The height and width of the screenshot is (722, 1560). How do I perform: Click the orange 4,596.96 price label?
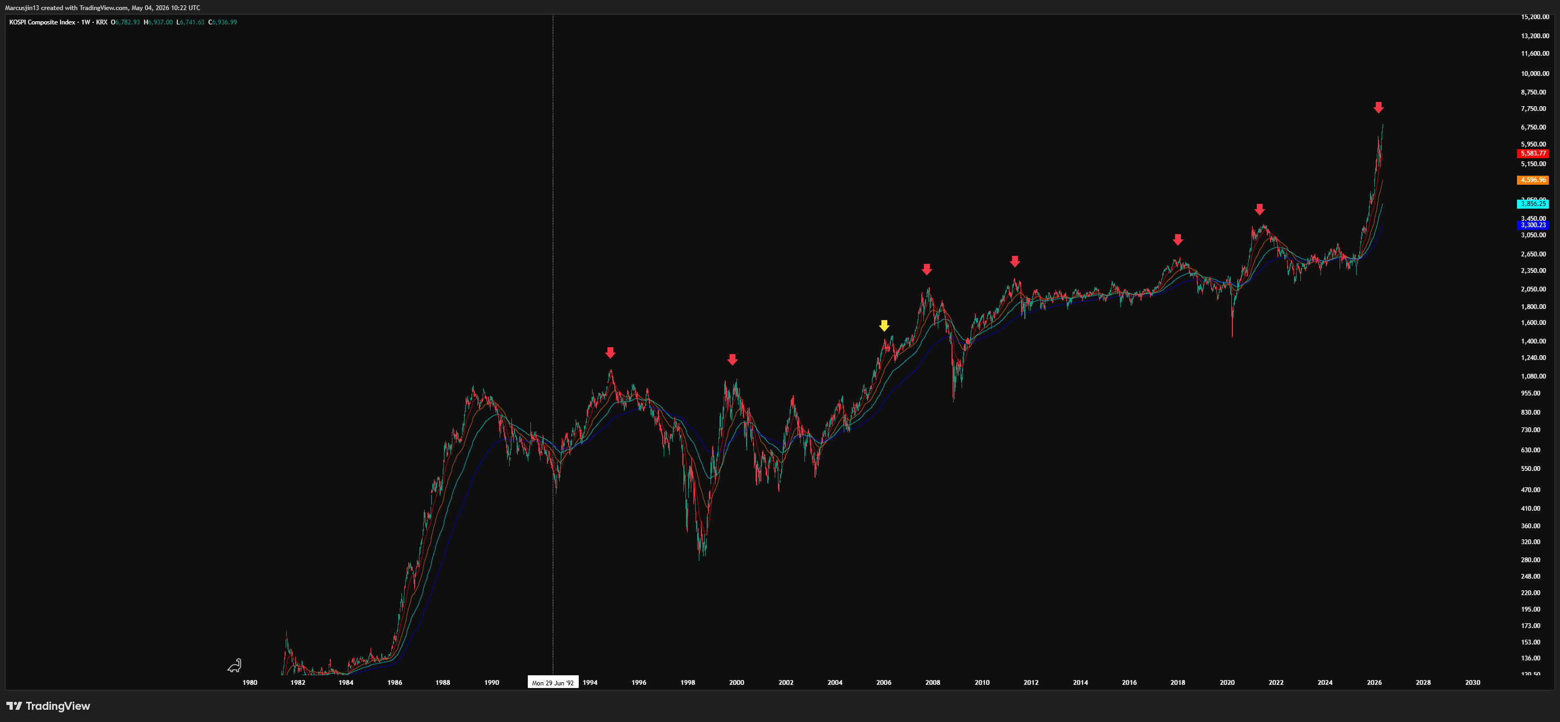pyautogui.click(x=1533, y=180)
